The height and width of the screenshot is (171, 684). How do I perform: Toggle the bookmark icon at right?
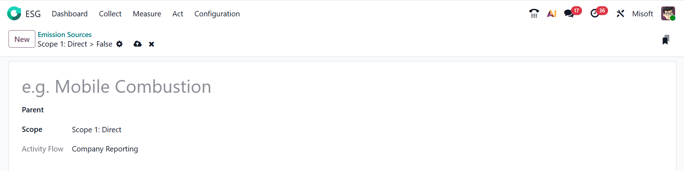[x=665, y=40]
